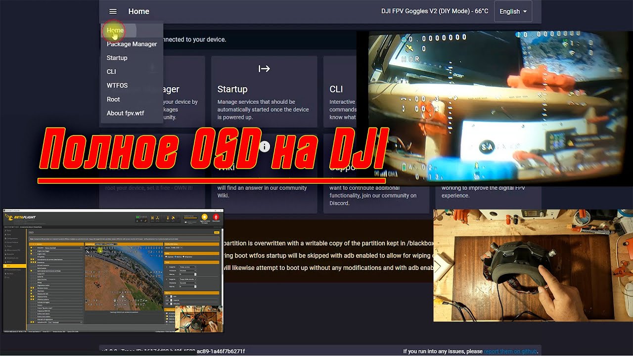Expand the English language dropdown

click(x=513, y=11)
